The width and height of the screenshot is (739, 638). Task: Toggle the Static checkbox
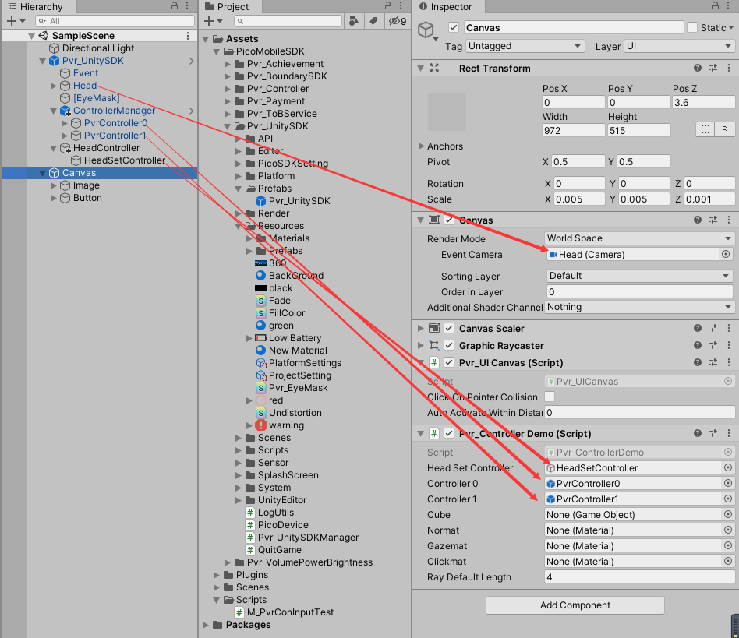(x=692, y=27)
